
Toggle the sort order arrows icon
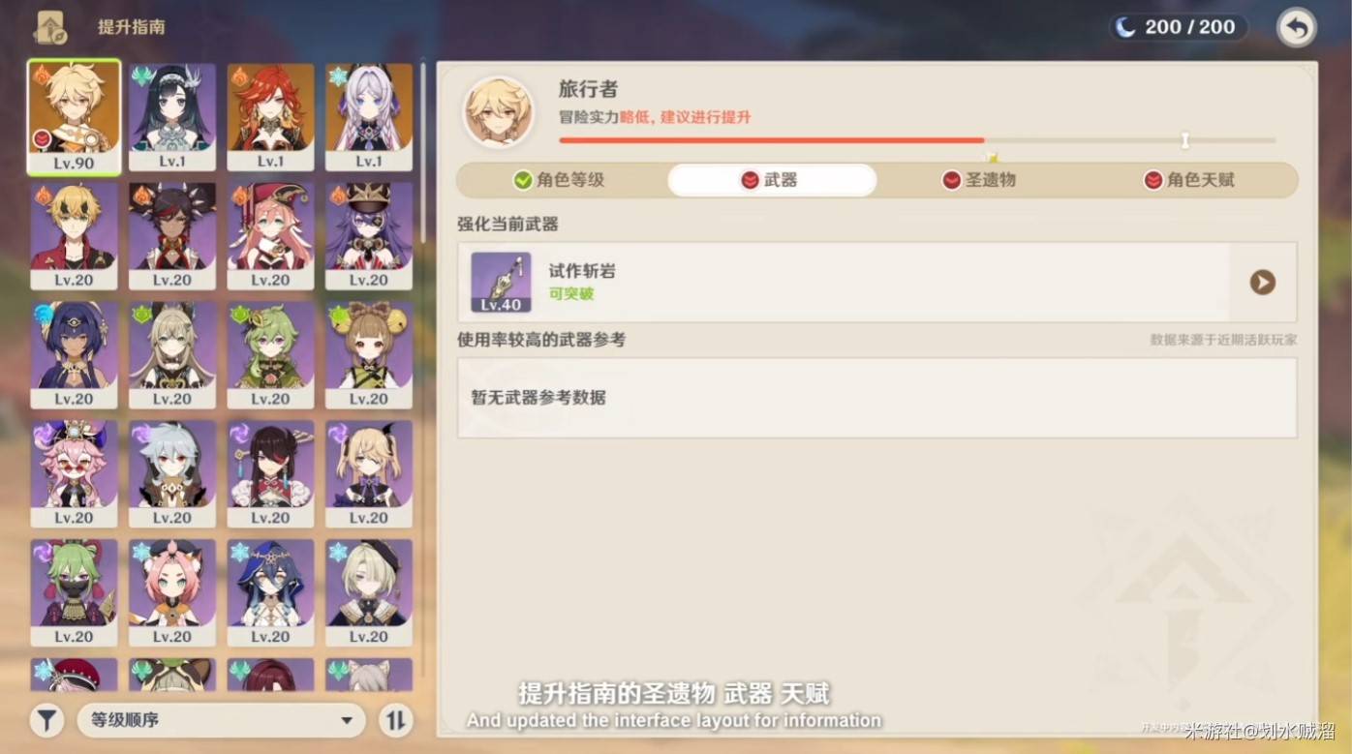395,720
